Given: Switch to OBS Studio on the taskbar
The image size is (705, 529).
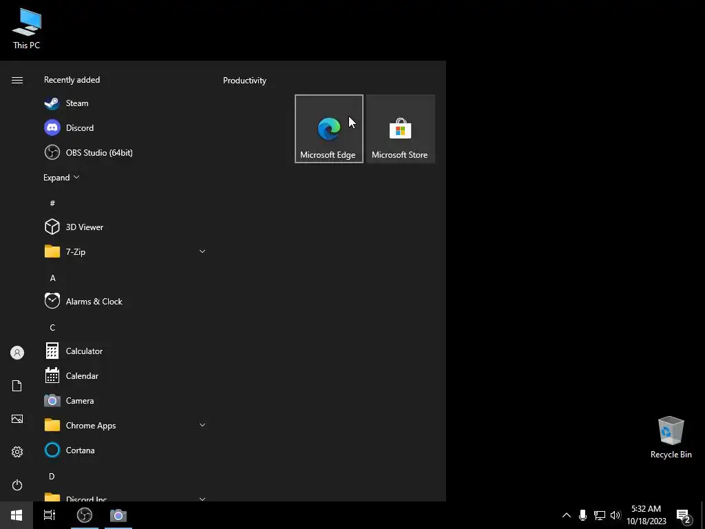Looking at the screenshot, I should pyautogui.click(x=85, y=515).
